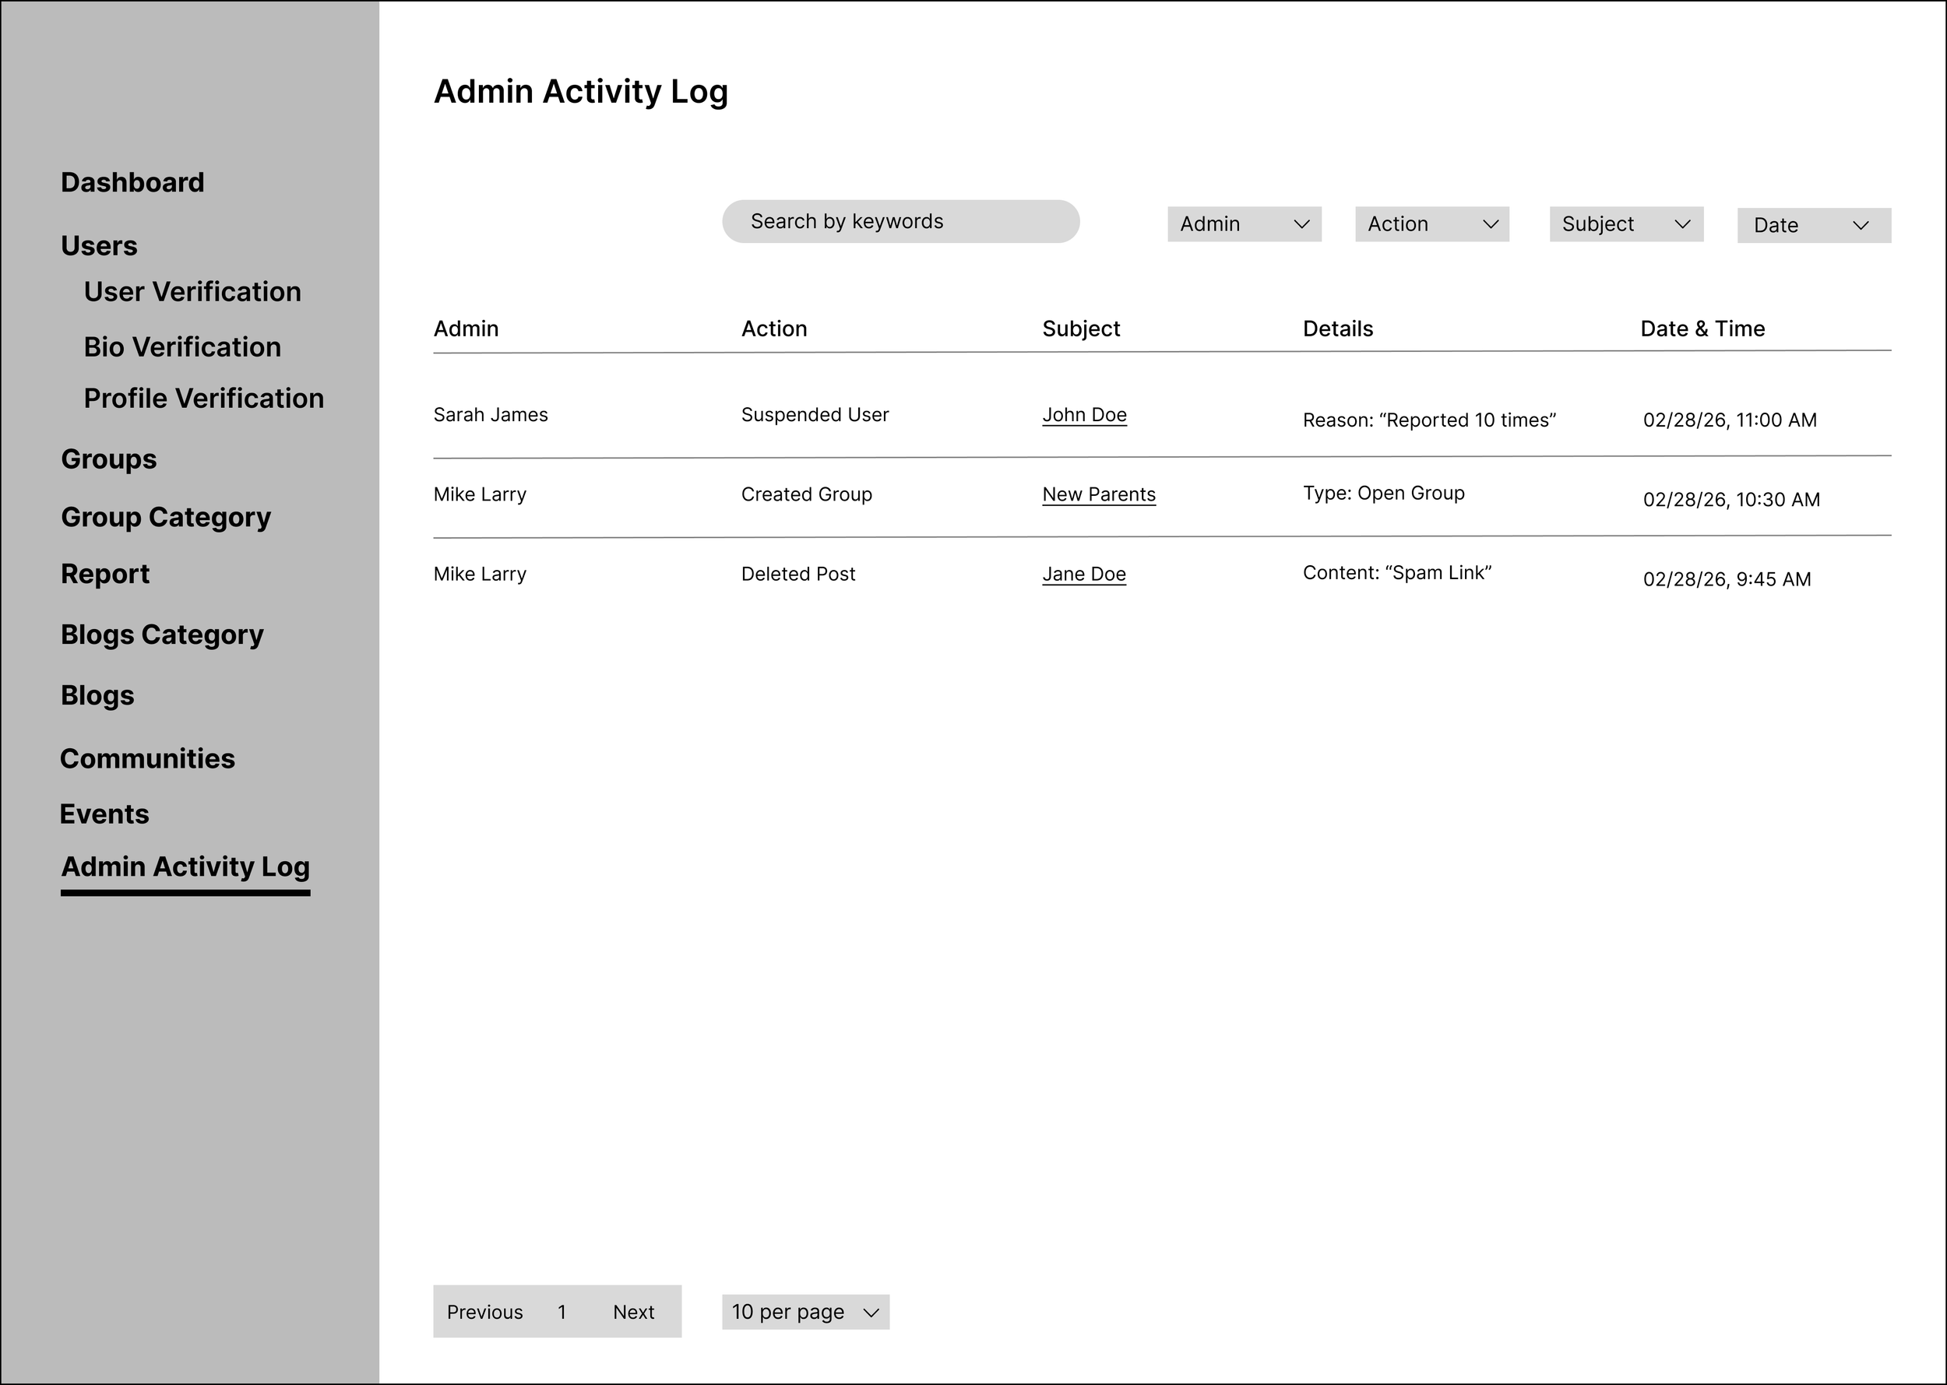1947x1385 pixels.
Task: Expand the Date filter dropdown
Action: click(1814, 226)
